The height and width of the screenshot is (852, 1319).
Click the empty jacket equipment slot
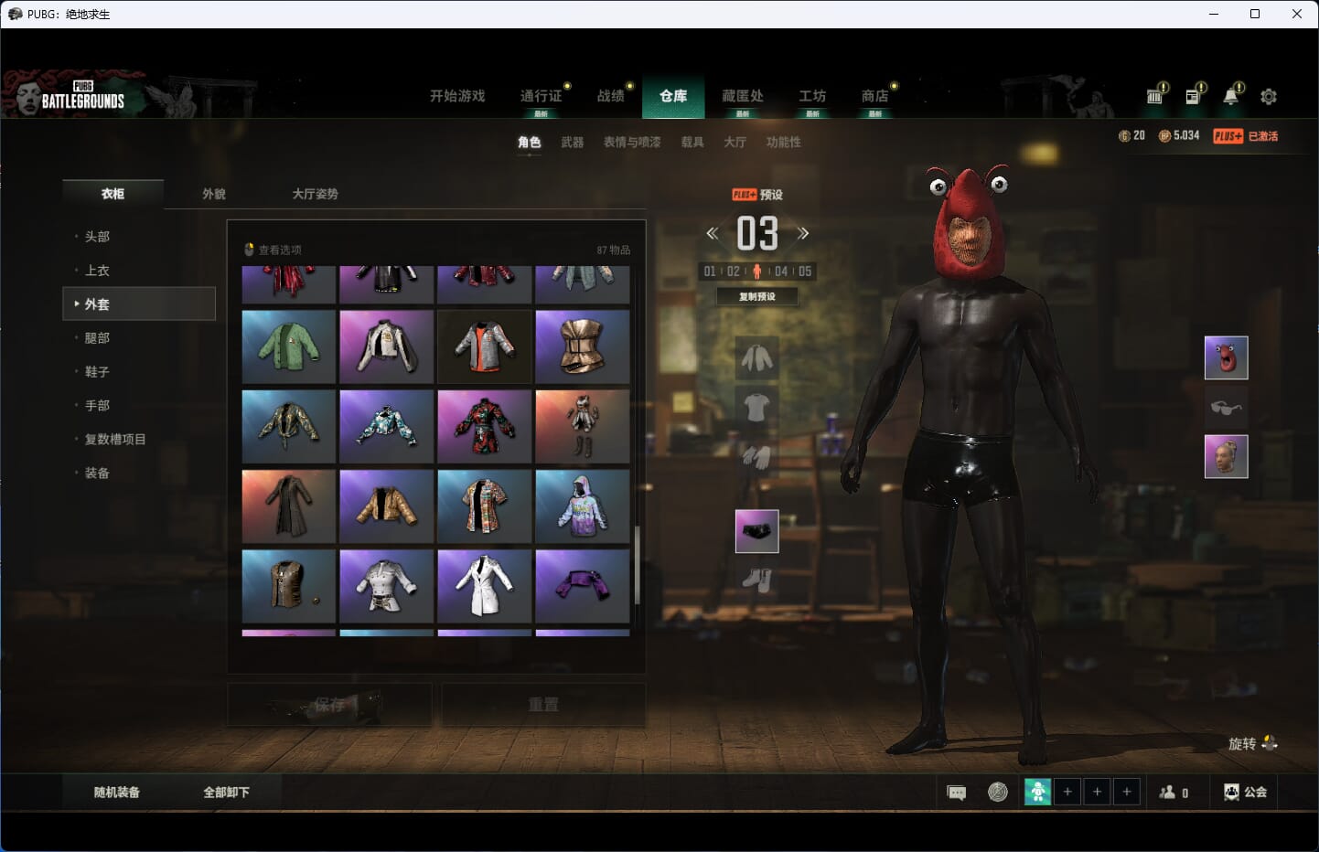(756, 358)
